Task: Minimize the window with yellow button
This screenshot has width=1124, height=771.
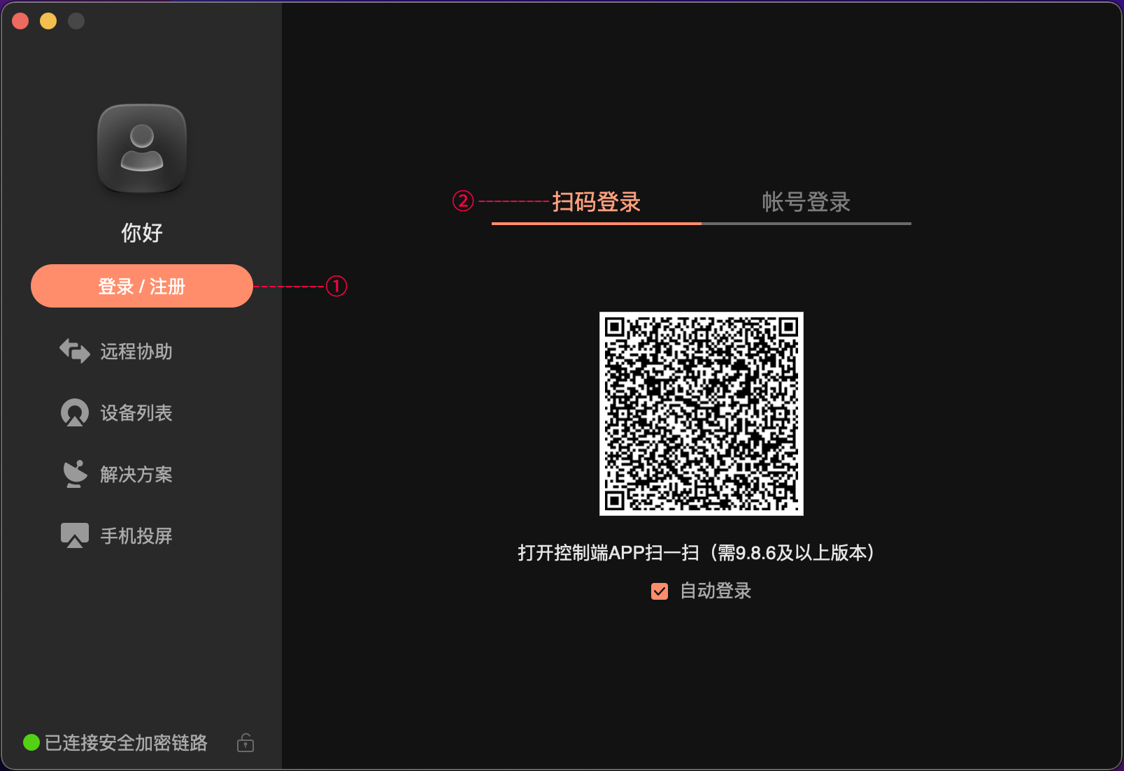Action: pyautogui.click(x=48, y=21)
